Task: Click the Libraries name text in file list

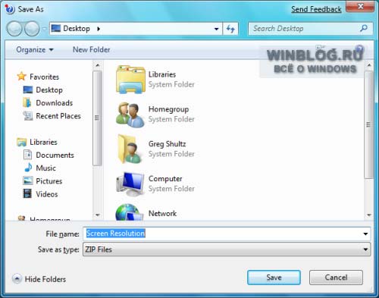Action: pyautogui.click(x=162, y=74)
